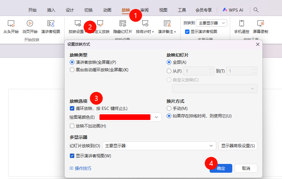Open 放映到 主要显示器 ribbon dropdown

(211, 23)
